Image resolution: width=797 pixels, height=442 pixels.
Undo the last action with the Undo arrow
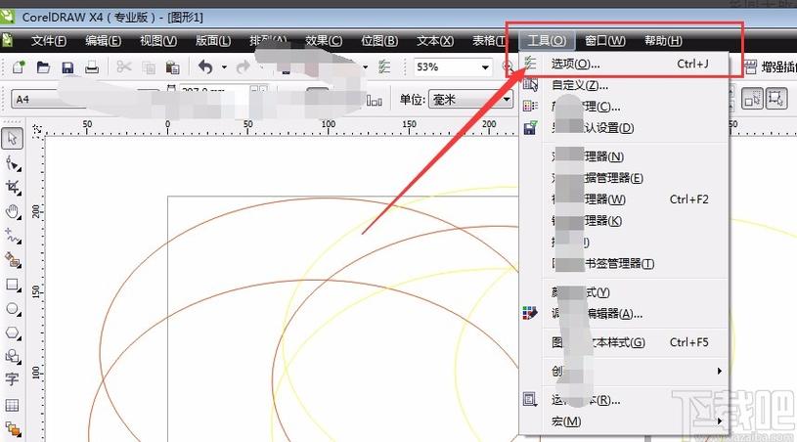pyautogui.click(x=205, y=66)
